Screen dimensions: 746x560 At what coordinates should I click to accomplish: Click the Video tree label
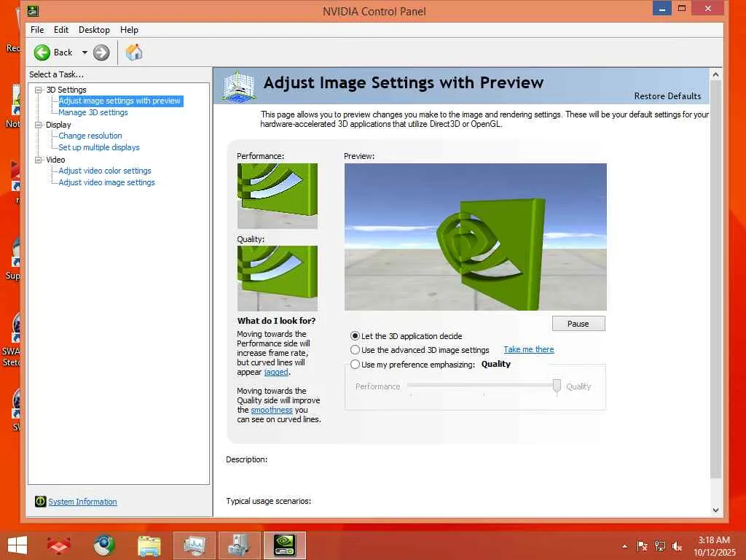[x=55, y=160]
